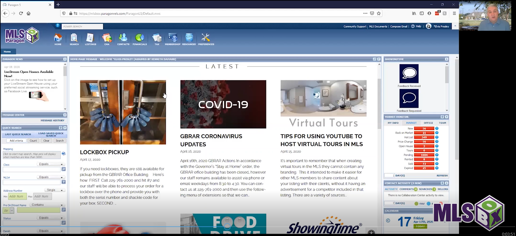Open the Virtual Tours article thumbnail
Image resolution: width=516 pixels, height=236 pixels.
coord(323,104)
